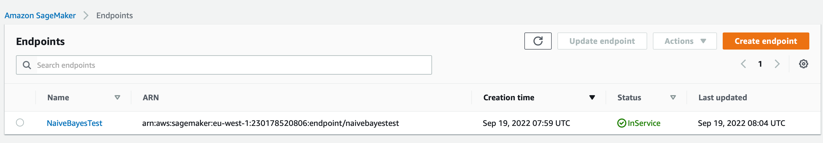Click Update endpoint button
The image size is (823, 143).
[602, 41]
